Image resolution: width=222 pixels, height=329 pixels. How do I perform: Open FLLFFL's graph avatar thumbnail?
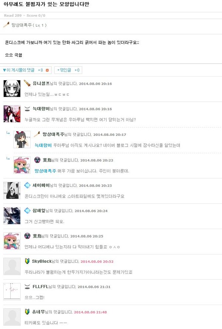click(12, 292)
